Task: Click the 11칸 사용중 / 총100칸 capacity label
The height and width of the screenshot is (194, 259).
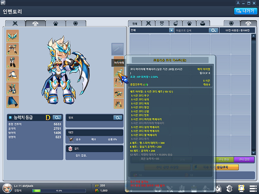Action: pos(237,30)
